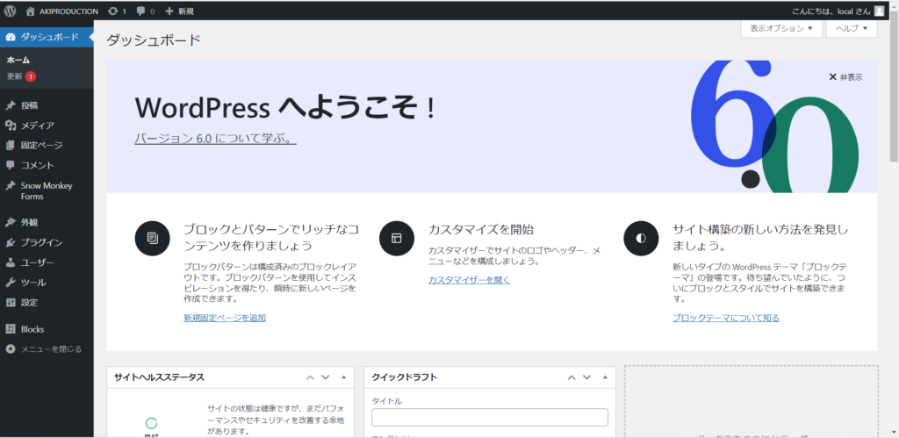The image size is (899, 438).
Task: Click the page vertical scrollbar
Action: click(894, 86)
